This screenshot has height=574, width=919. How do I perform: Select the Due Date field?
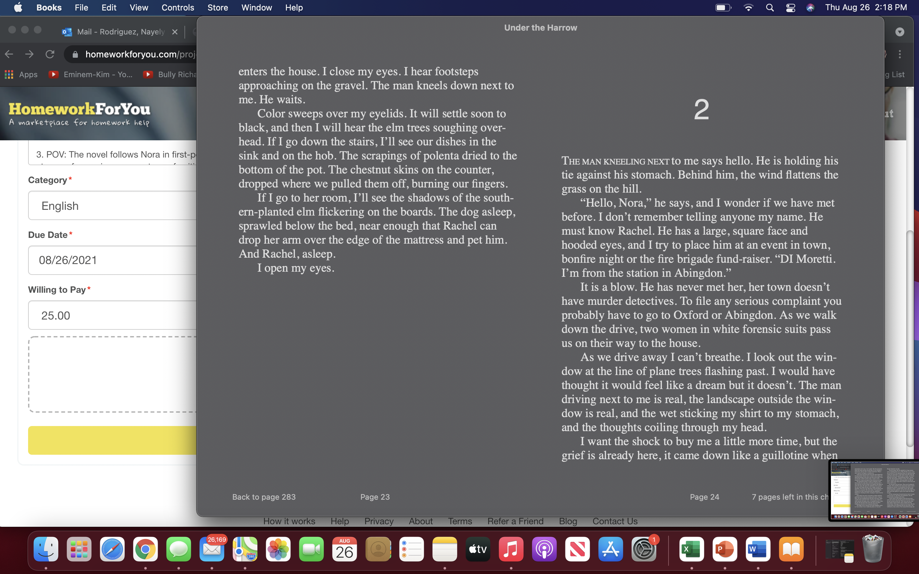tap(112, 260)
